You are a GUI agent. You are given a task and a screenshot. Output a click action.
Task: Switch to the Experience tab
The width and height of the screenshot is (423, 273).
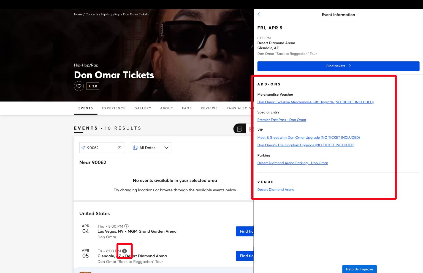click(113, 108)
